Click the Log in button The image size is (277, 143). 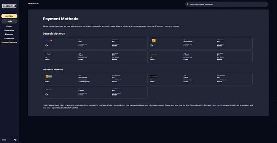9,21
